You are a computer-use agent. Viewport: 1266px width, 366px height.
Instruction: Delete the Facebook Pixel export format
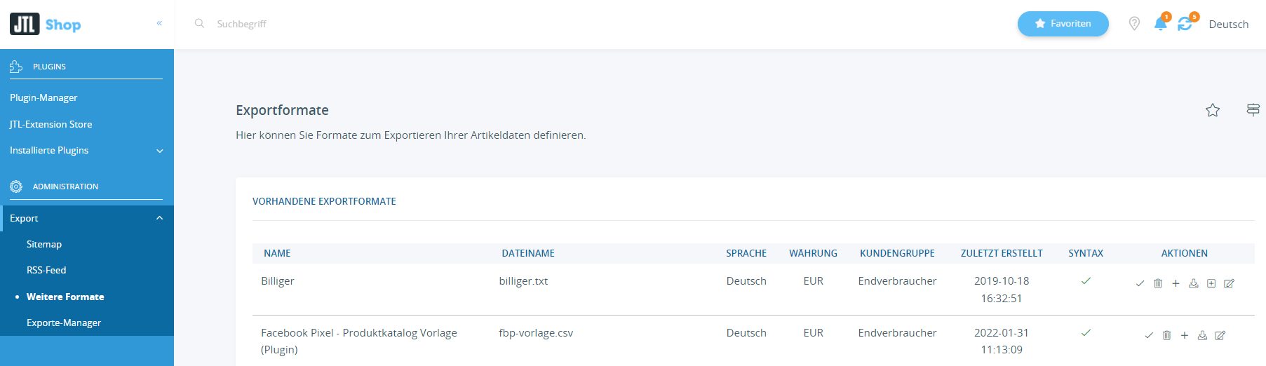[x=1166, y=335]
